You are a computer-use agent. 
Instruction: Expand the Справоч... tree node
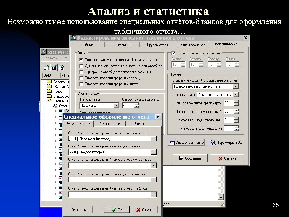(x=44, y=82)
